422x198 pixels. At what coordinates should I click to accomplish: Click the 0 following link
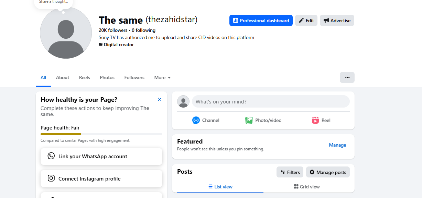tap(143, 30)
